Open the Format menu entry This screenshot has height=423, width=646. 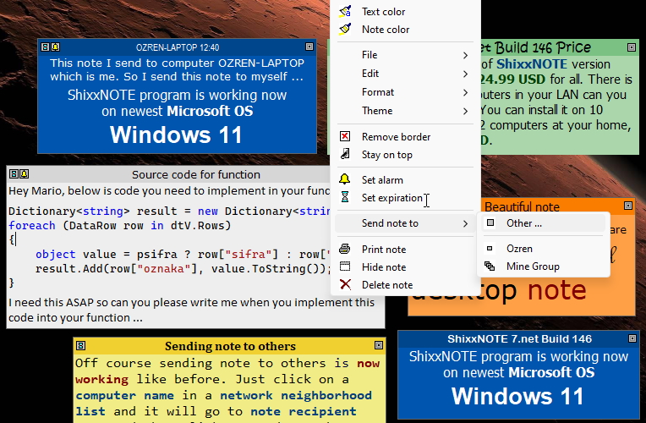[405, 92]
